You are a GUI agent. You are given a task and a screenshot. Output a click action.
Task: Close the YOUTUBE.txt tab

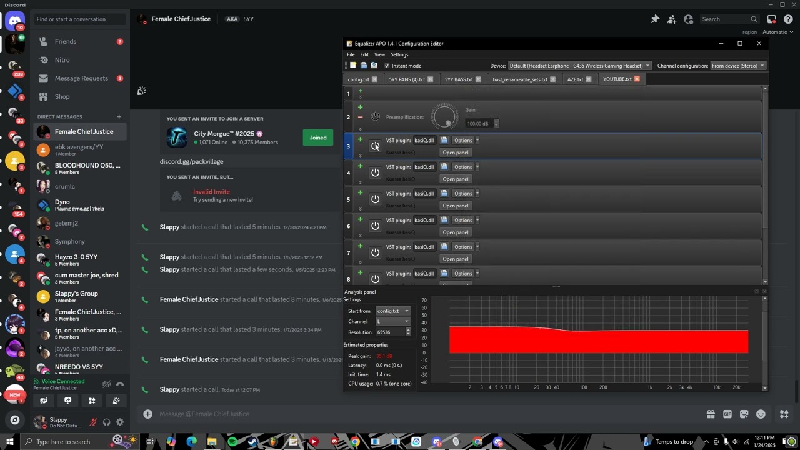click(637, 79)
